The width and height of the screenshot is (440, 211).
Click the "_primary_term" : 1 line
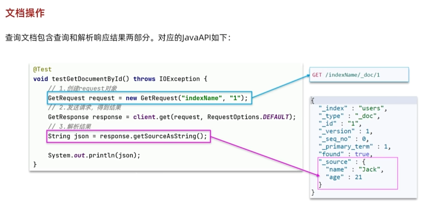coord(355,146)
